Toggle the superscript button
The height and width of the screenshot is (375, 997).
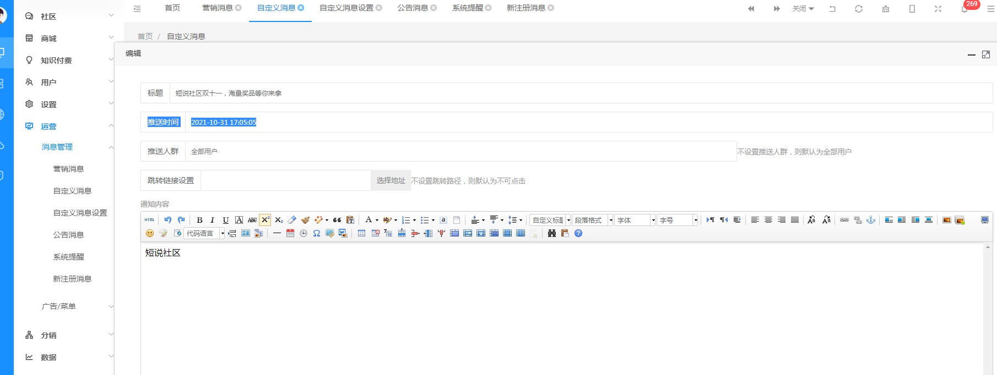(265, 220)
